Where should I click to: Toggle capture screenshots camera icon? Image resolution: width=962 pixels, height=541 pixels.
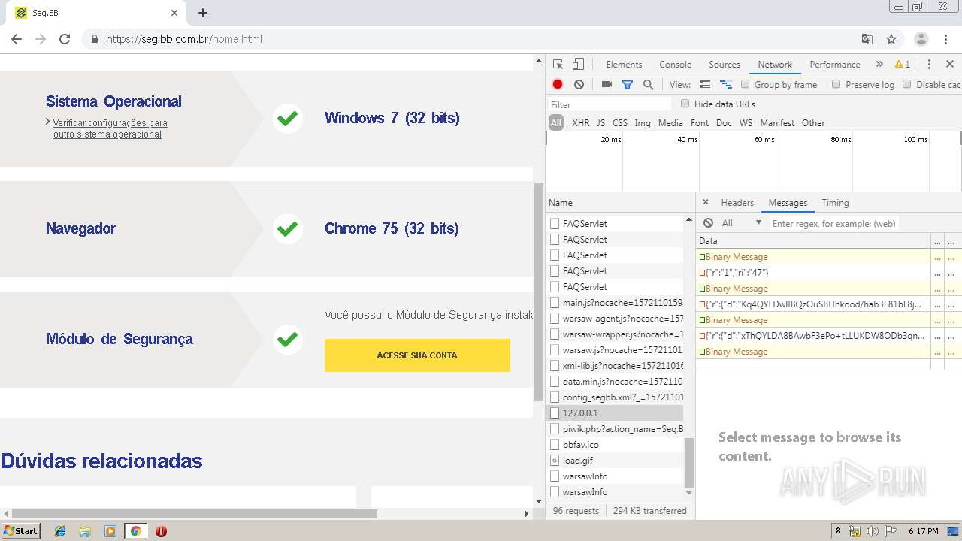point(607,85)
